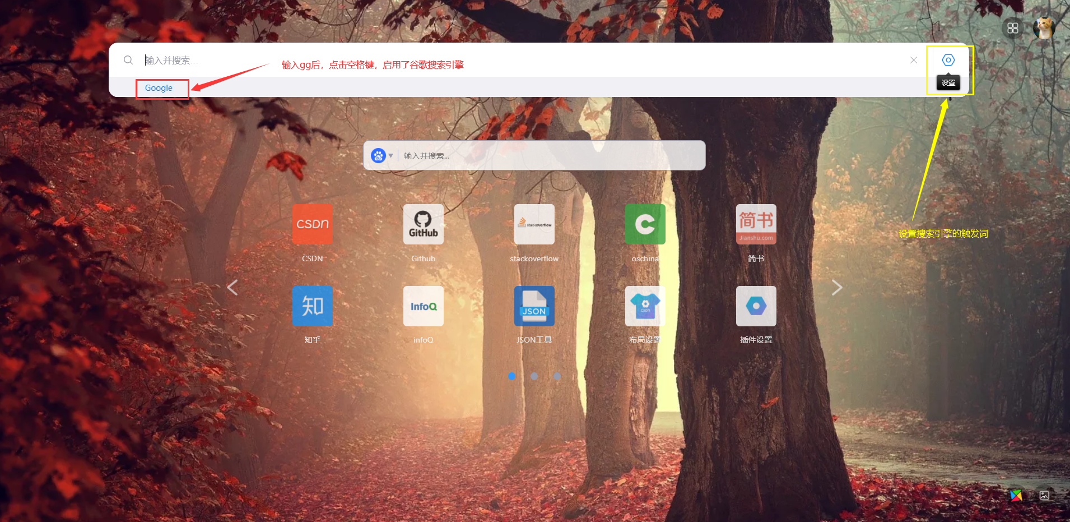
Task: Click the stackoverflow text label
Action: coord(534,258)
